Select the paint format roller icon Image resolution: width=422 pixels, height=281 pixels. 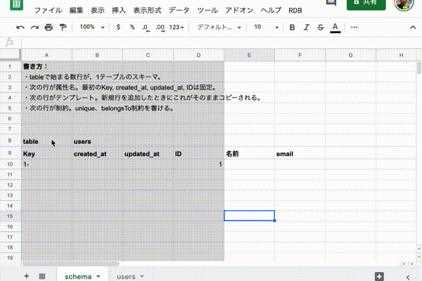pyautogui.click(x=63, y=27)
